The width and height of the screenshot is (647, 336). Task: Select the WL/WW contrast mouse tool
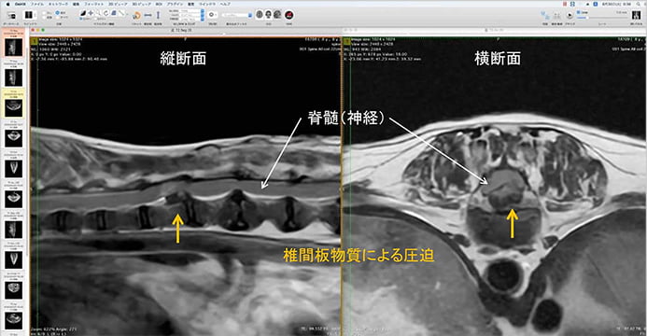pyautogui.click(x=83, y=13)
